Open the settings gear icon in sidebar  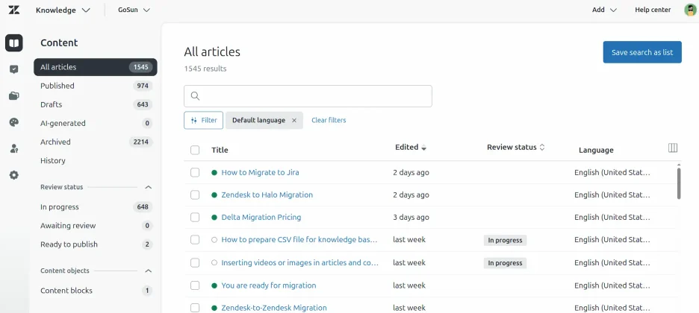pos(14,175)
